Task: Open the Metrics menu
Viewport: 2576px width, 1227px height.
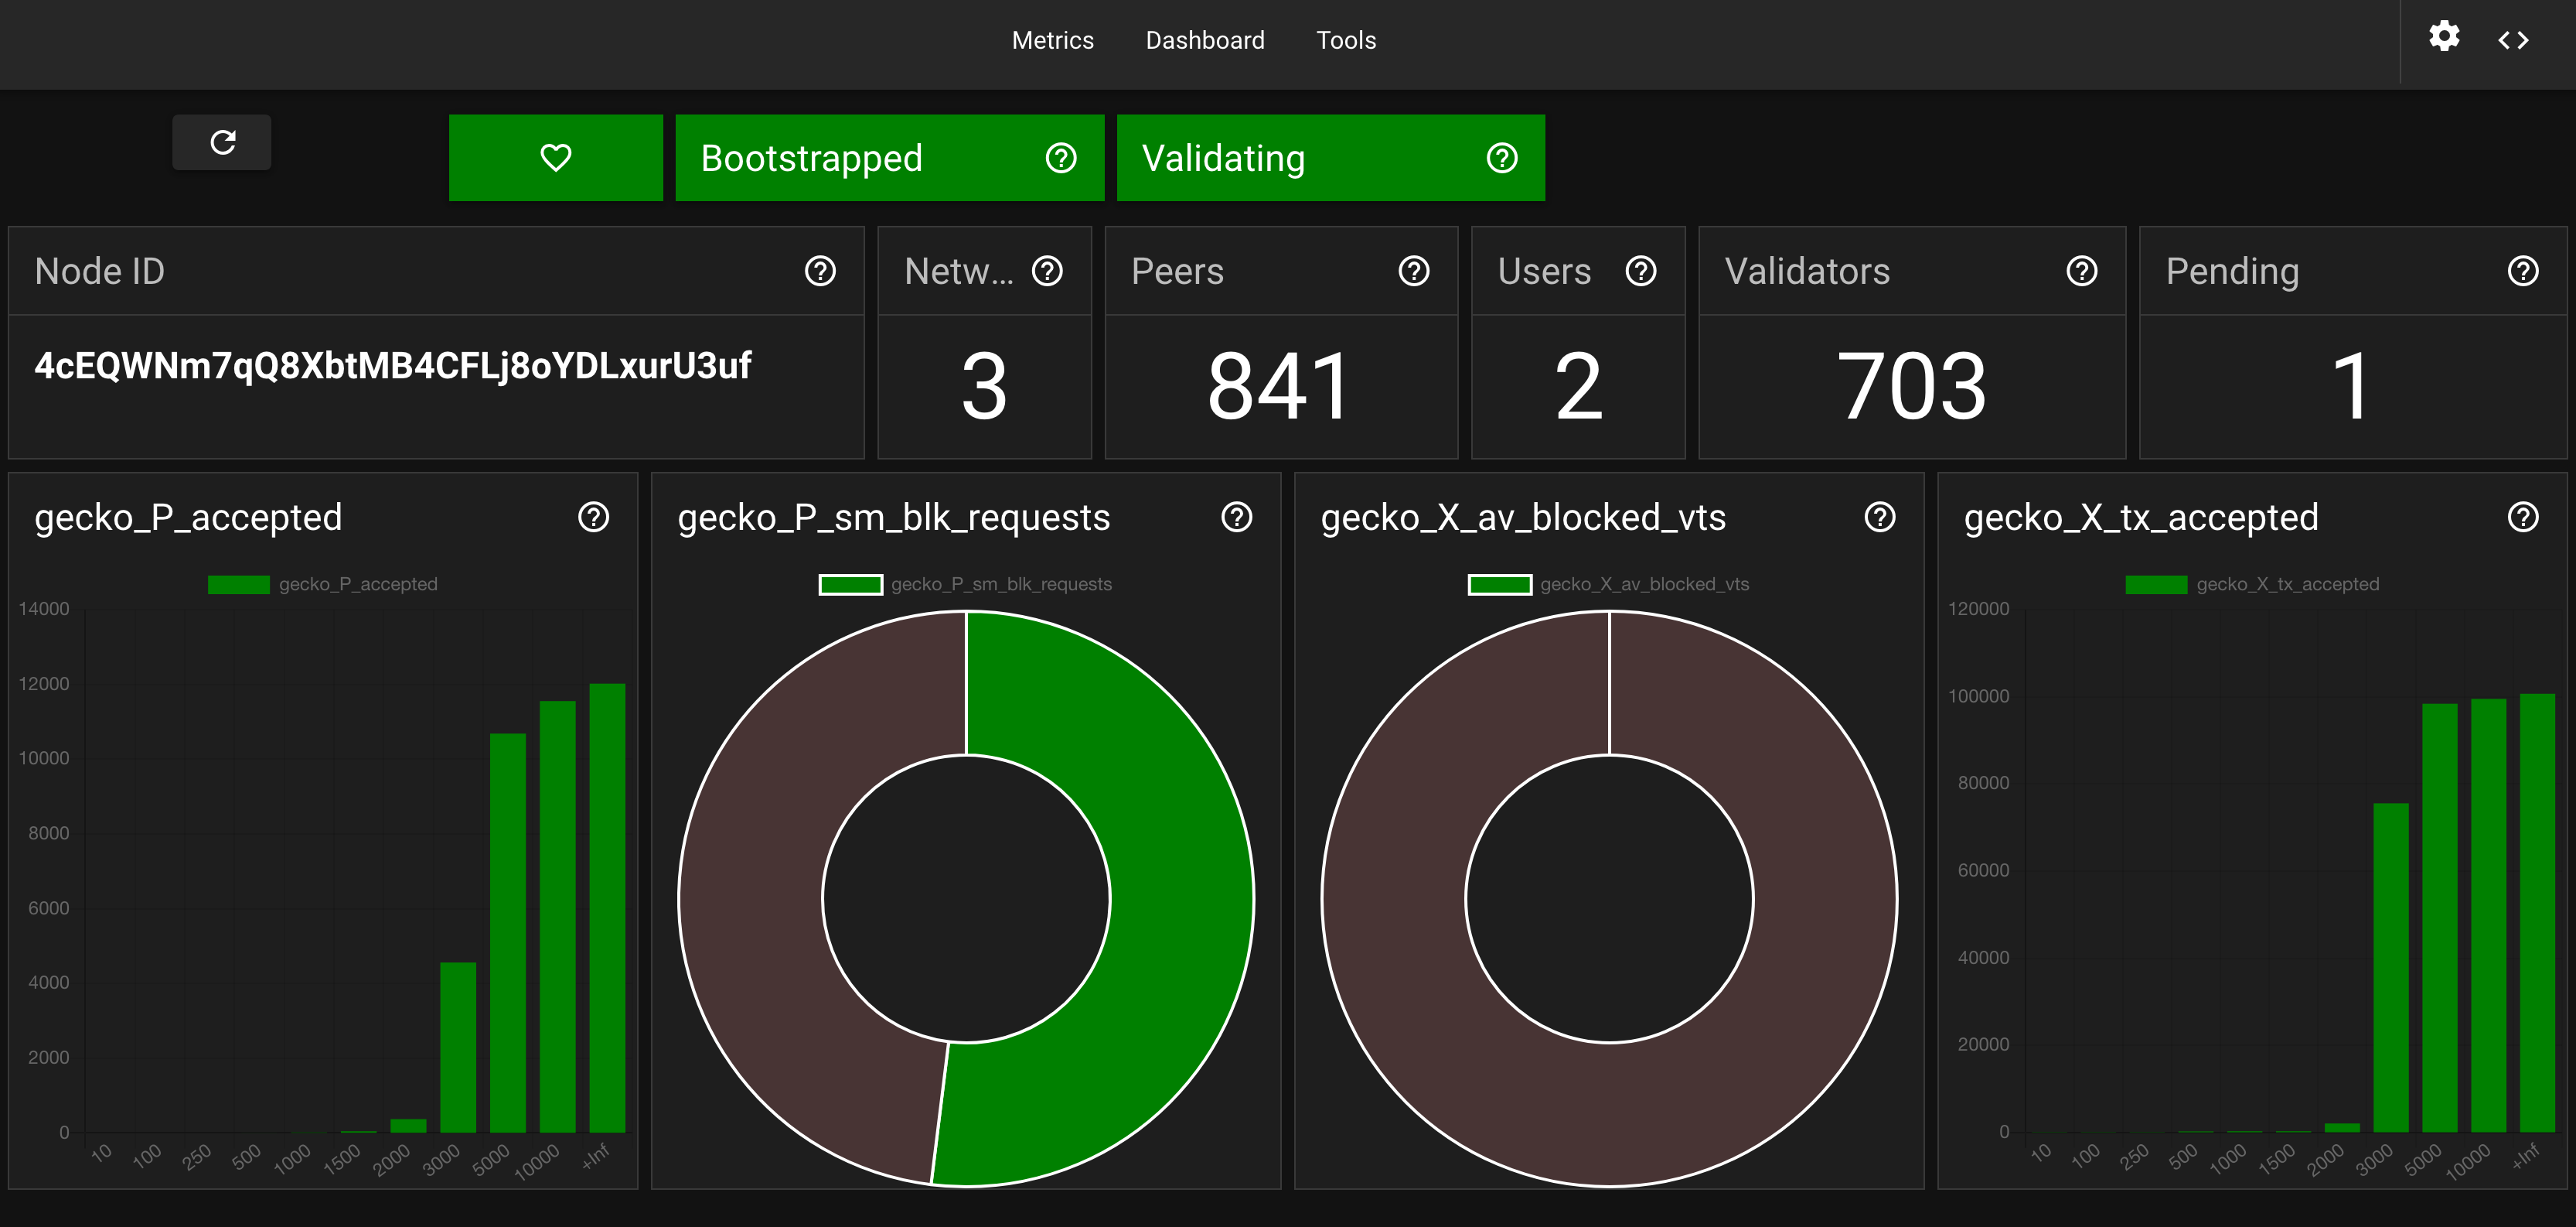Action: 1052,40
